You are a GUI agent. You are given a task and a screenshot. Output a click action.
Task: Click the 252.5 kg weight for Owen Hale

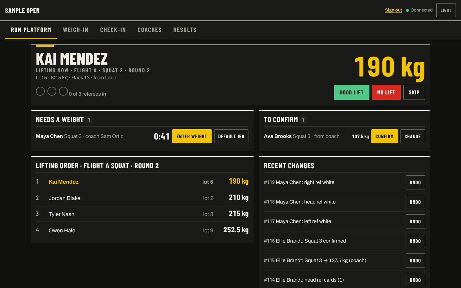(236, 230)
